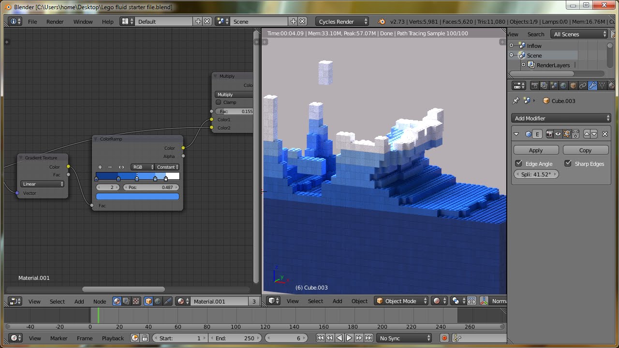The image size is (619, 348).
Task: Open the Object properties tab (orange cube)
Action: [573, 86]
